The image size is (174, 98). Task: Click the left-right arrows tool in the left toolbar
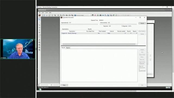[39, 36]
